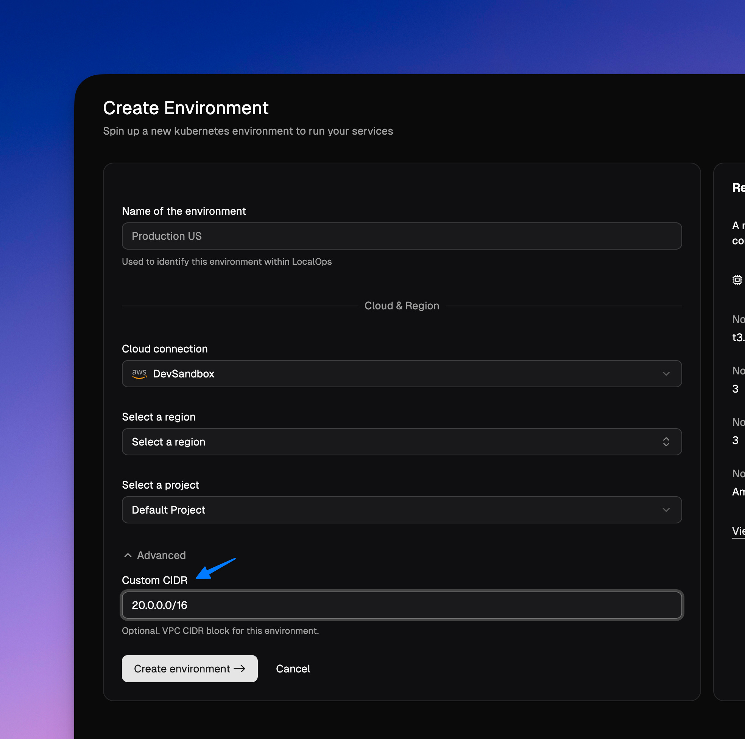Focus the environment name input field
745x739 pixels.
pos(401,236)
